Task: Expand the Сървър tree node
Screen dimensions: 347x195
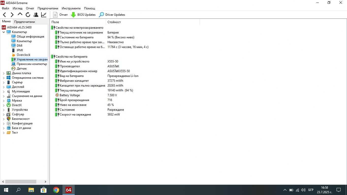Action: [4, 82]
